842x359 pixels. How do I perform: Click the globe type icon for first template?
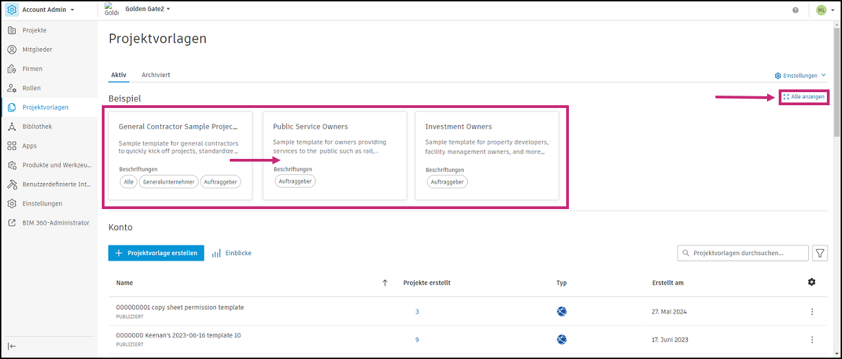561,312
